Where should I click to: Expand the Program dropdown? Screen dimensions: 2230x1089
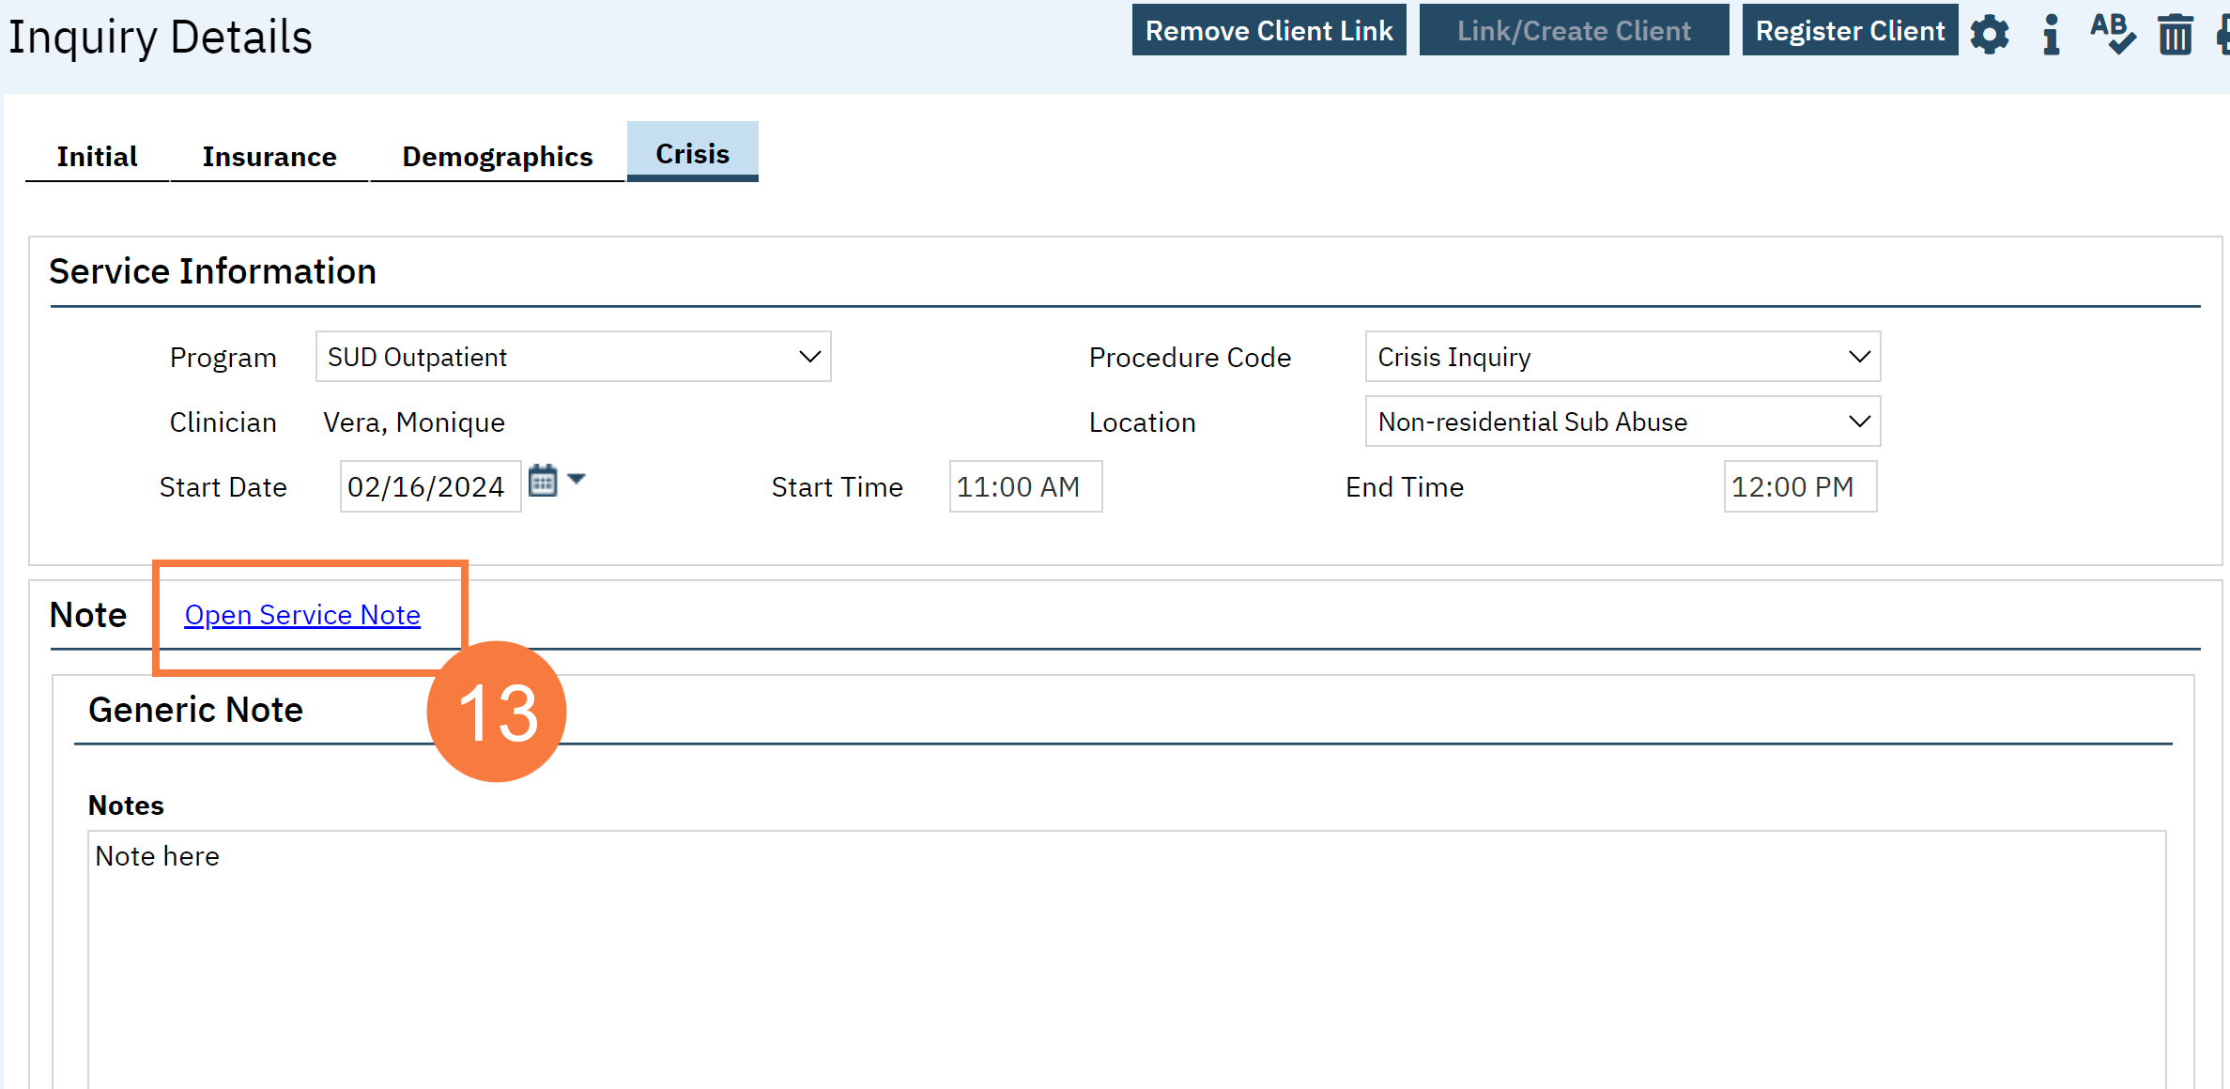pos(573,357)
